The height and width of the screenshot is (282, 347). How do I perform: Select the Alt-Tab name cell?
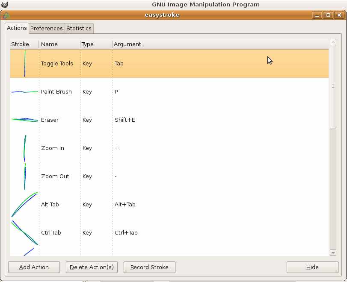pos(50,204)
